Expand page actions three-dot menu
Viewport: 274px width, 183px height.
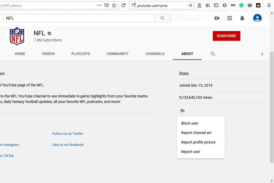pos(99,5)
